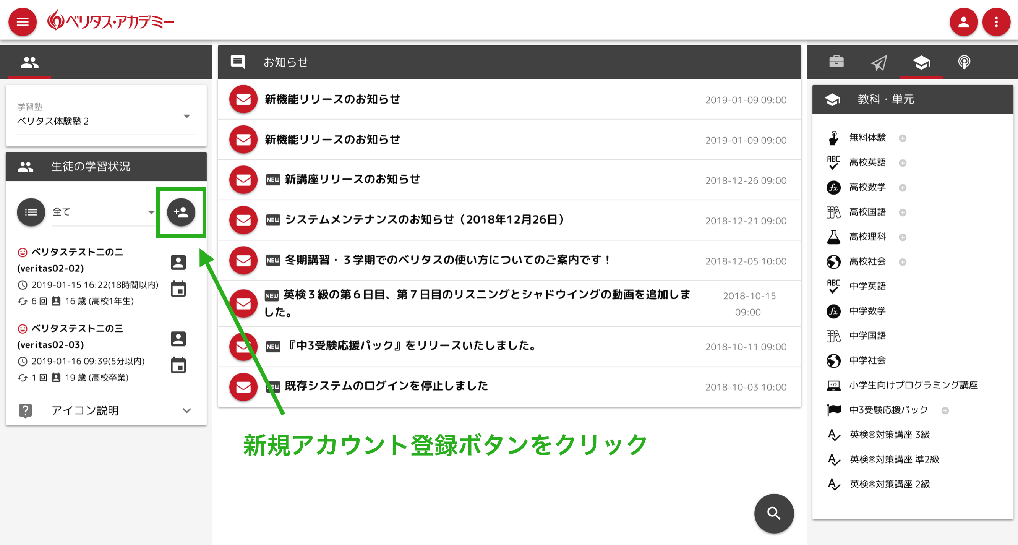Select 中学数学 subject
The image size is (1018, 545).
867,311
